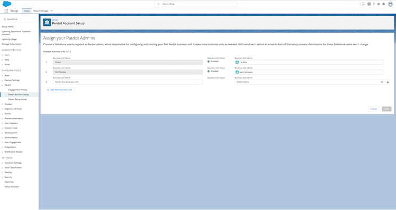Focus the Quick Find field
Screen dimensions: 396x210
[x=19, y=19]
